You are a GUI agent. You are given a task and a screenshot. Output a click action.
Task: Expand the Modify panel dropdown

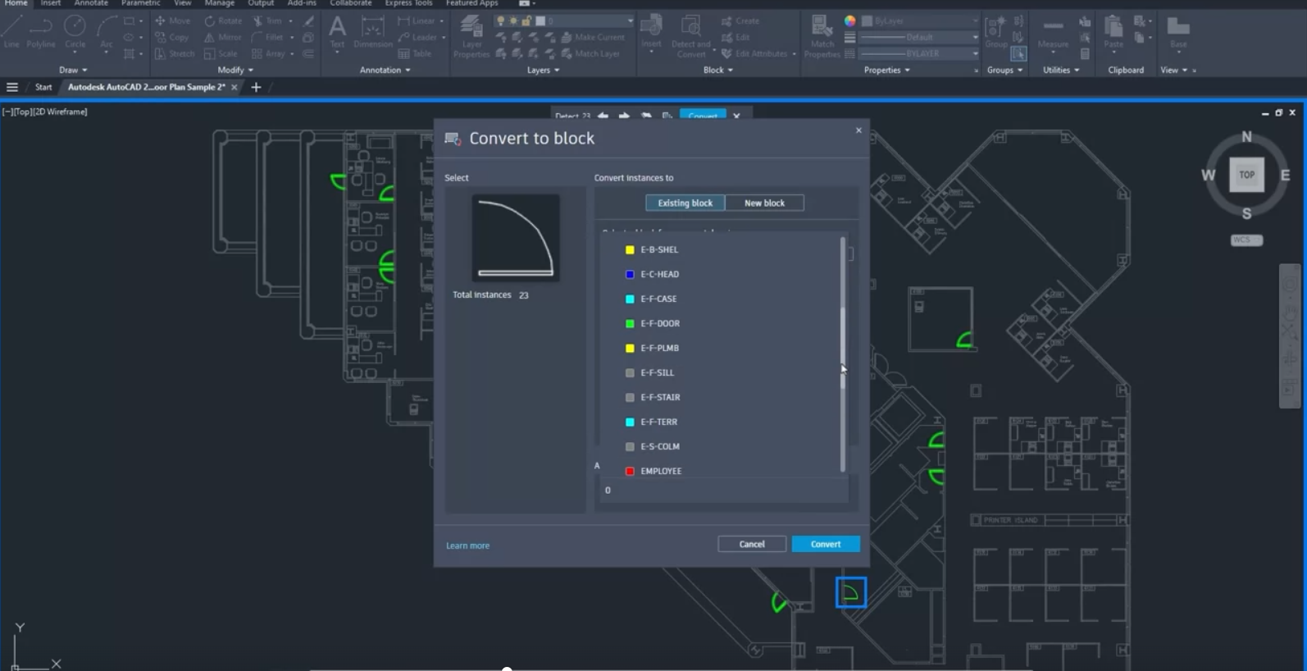235,71
